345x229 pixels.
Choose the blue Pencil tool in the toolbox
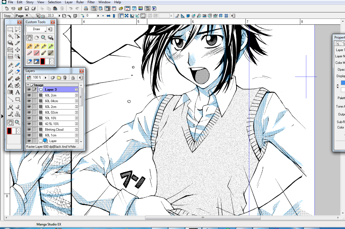tap(17, 65)
